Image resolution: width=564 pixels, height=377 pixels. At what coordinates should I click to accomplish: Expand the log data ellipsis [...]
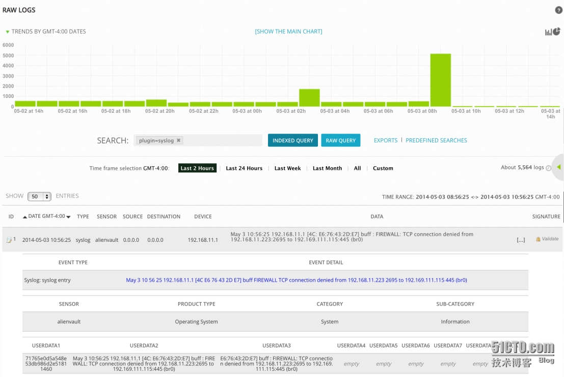pos(521,240)
